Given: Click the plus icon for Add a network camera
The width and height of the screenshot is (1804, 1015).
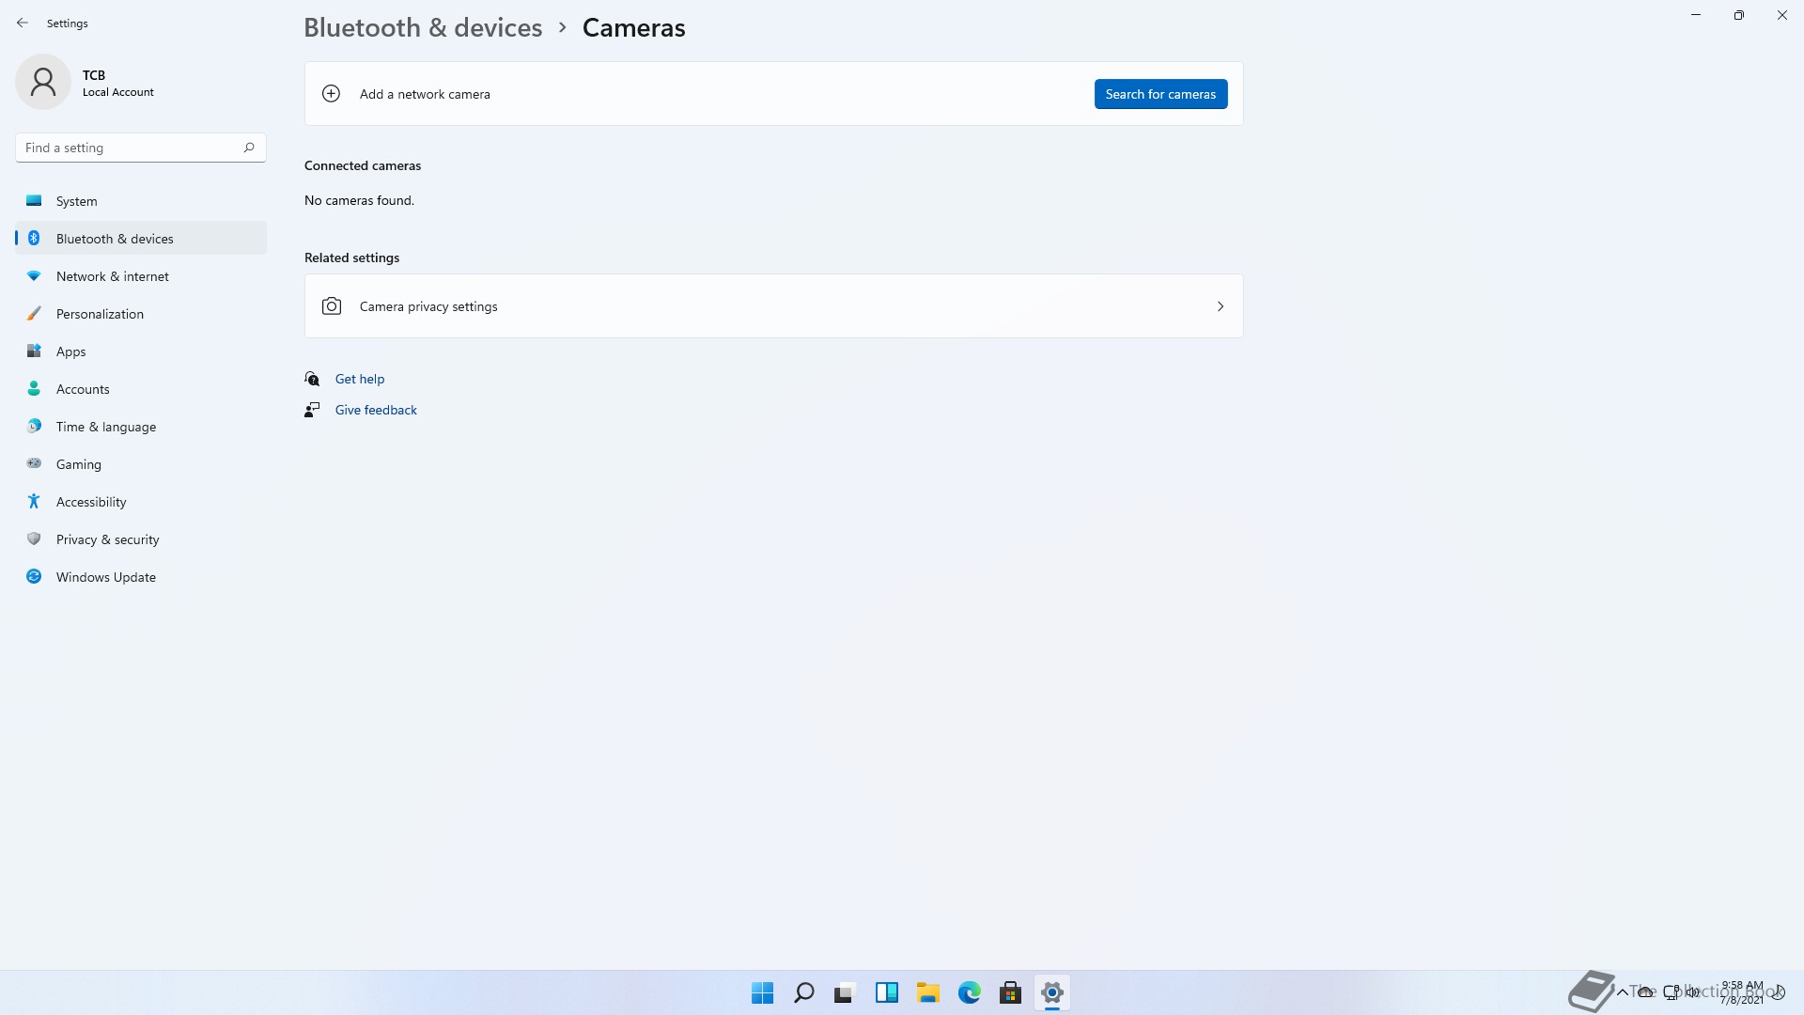Looking at the screenshot, I should (331, 94).
